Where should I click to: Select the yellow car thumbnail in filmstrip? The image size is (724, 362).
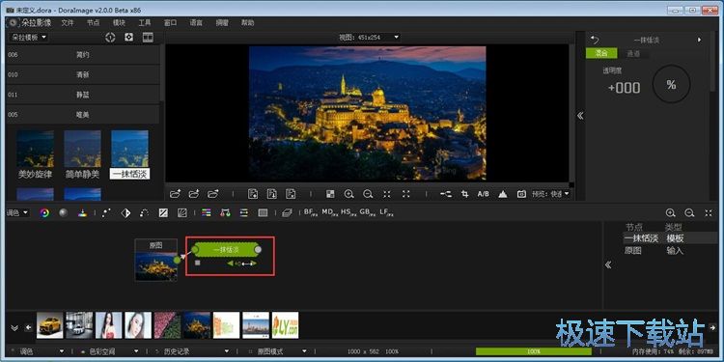click(50, 325)
